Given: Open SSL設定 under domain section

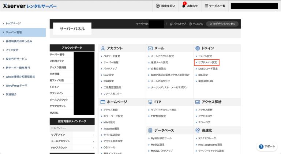Looking at the screenshot, I should tap(203, 75).
